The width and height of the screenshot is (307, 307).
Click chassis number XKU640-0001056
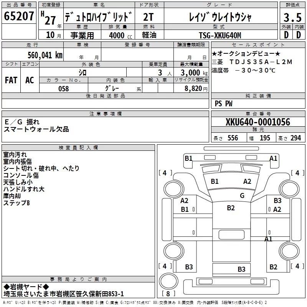[x=258, y=122]
